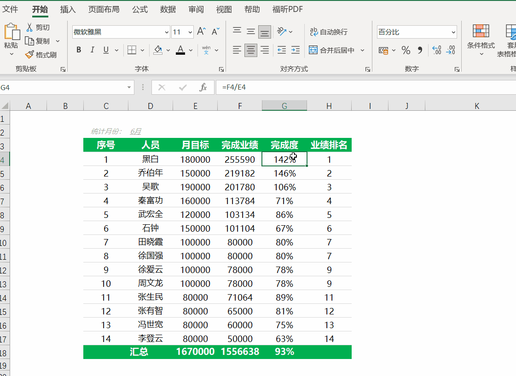Click the increase decimal places icon
The image size is (516, 376).
(437, 50)
